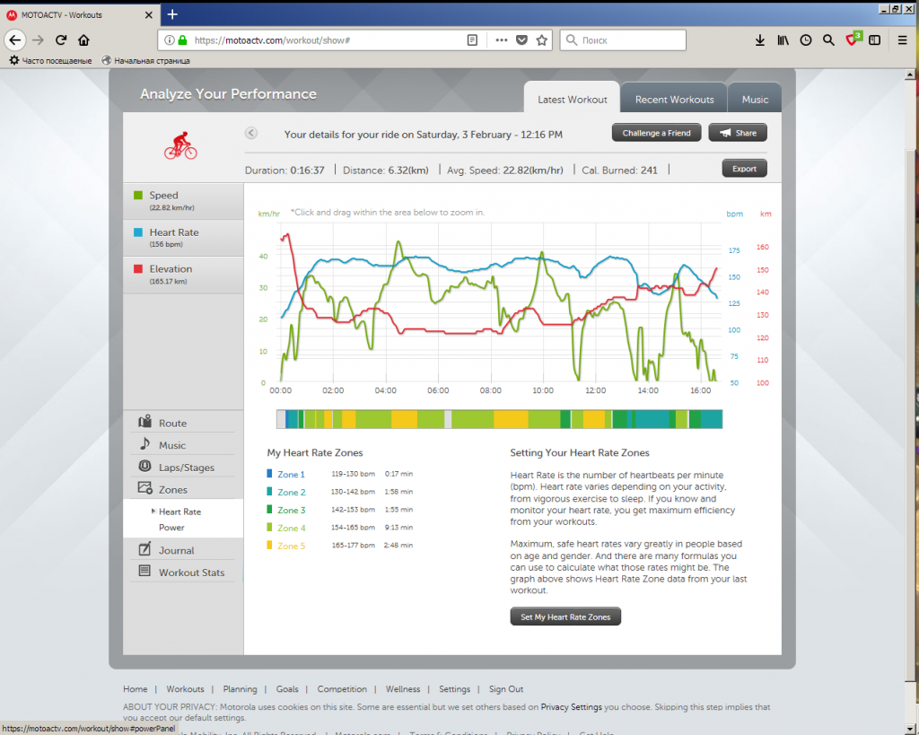Click the Firefox home button

[x=83, y=40]
